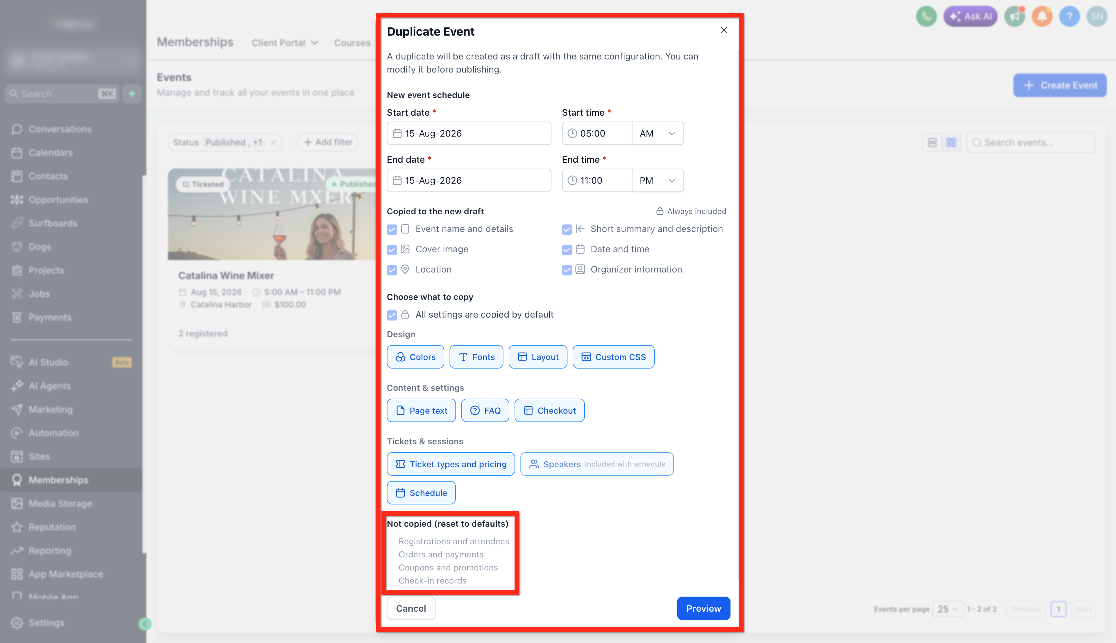Click the sidebar collapse arrow icon
Screen dimensions: 1116x643
click(145, 624)
